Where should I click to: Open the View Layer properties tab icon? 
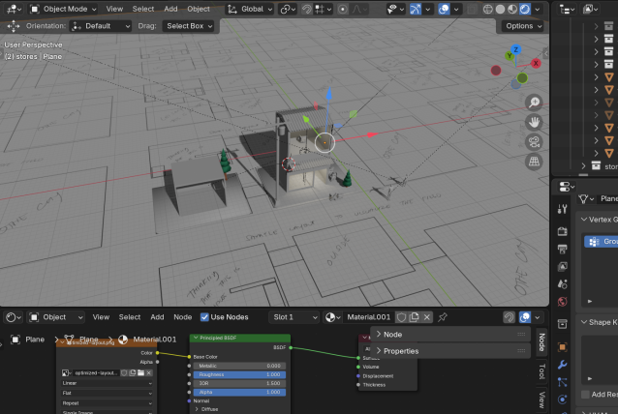point(563,266)
